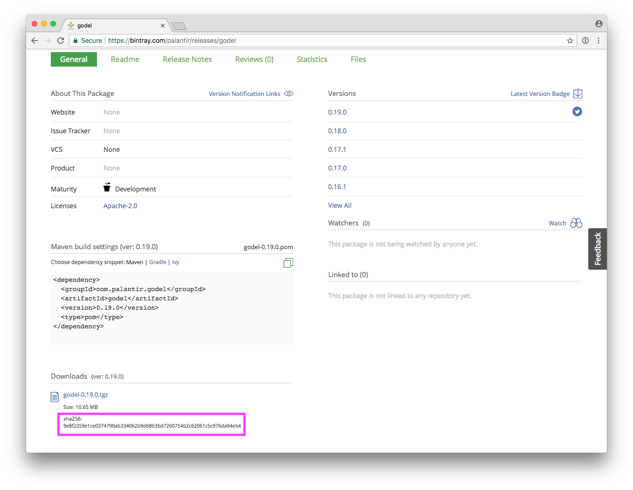Open the Reviews (0) tab
633x490 pixels.
pos(255,59)
